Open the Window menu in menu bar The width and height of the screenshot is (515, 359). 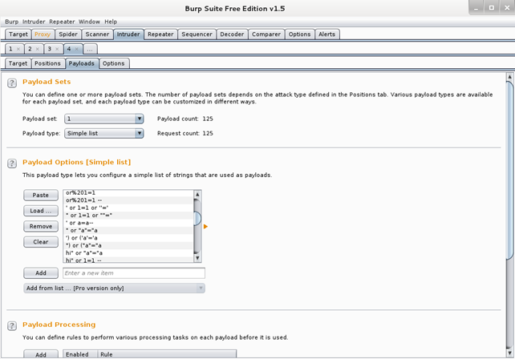point(89,22)
